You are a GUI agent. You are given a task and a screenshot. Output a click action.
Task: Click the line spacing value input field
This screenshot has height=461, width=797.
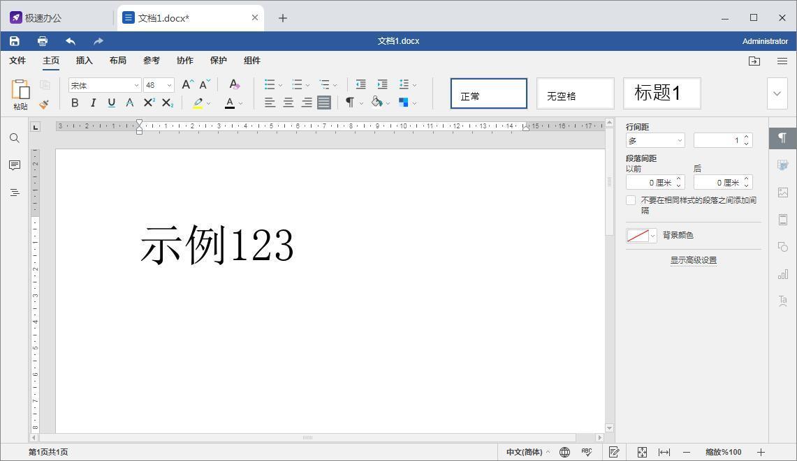717,140
